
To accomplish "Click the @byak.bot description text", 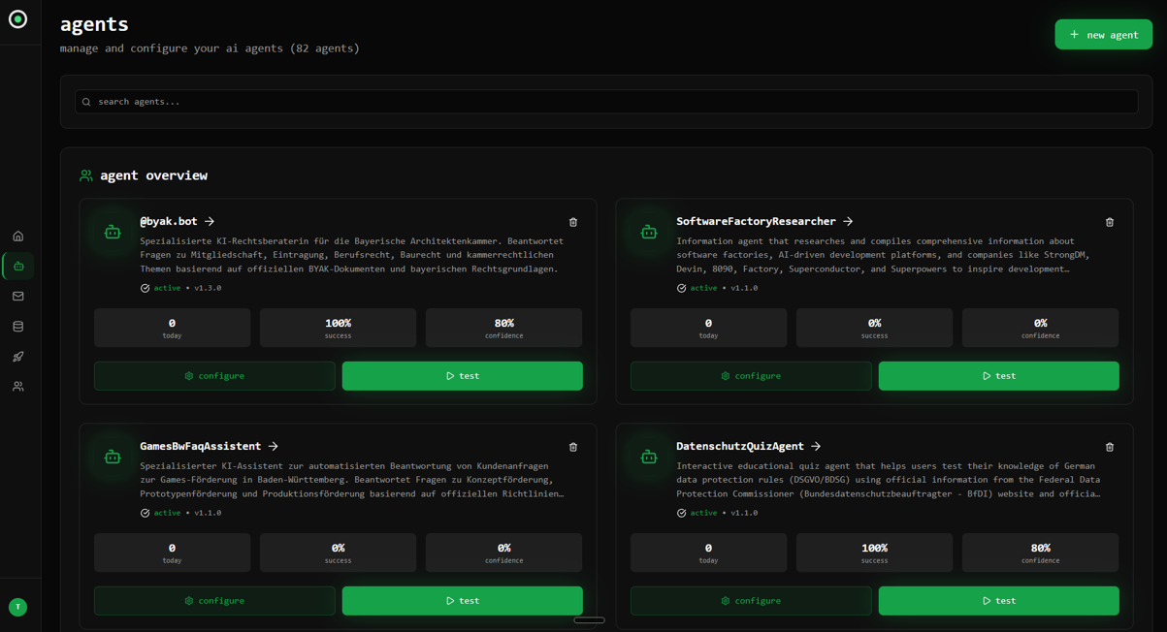I will [x=351, y=255].
